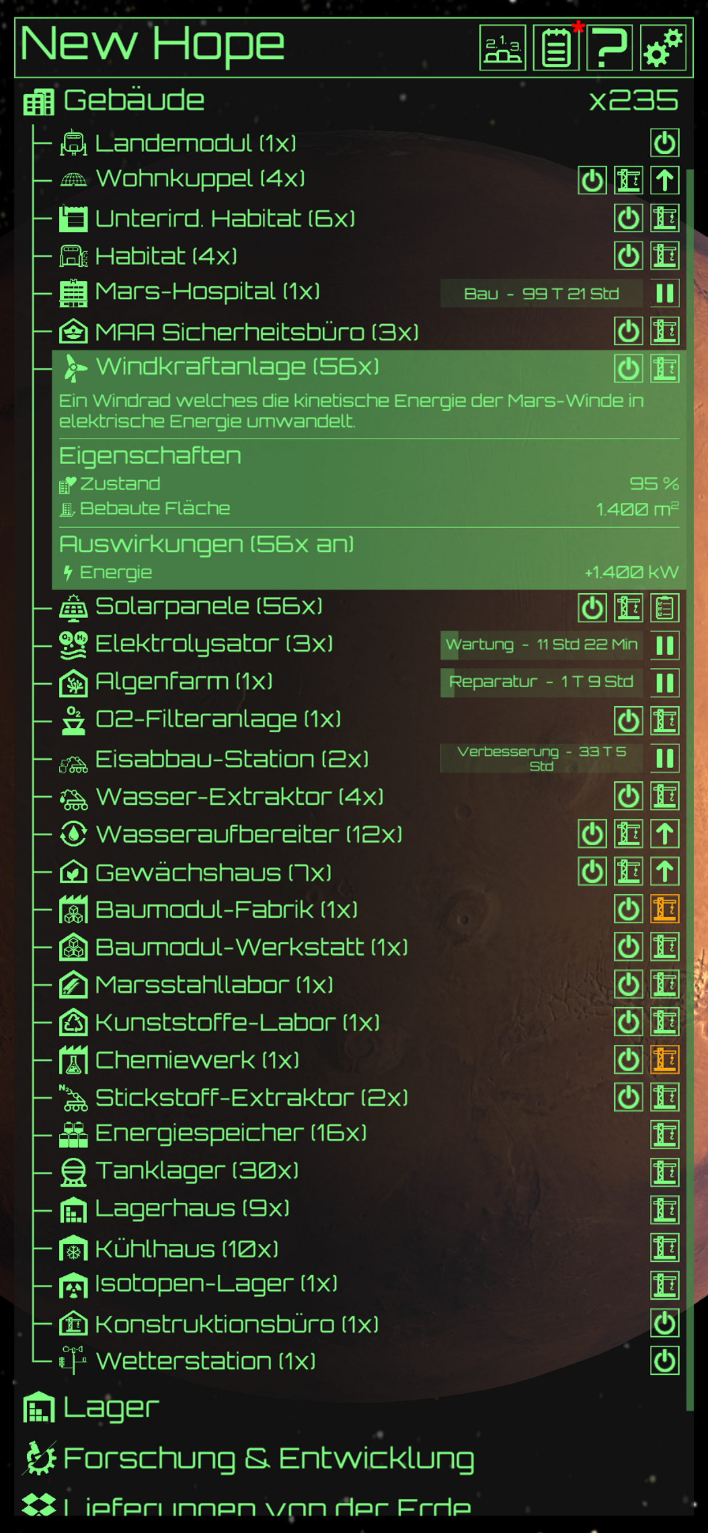This screenshot has width=708, height=1533.
Task: Open the gears settings icon
Action: [x=663, y=47]
